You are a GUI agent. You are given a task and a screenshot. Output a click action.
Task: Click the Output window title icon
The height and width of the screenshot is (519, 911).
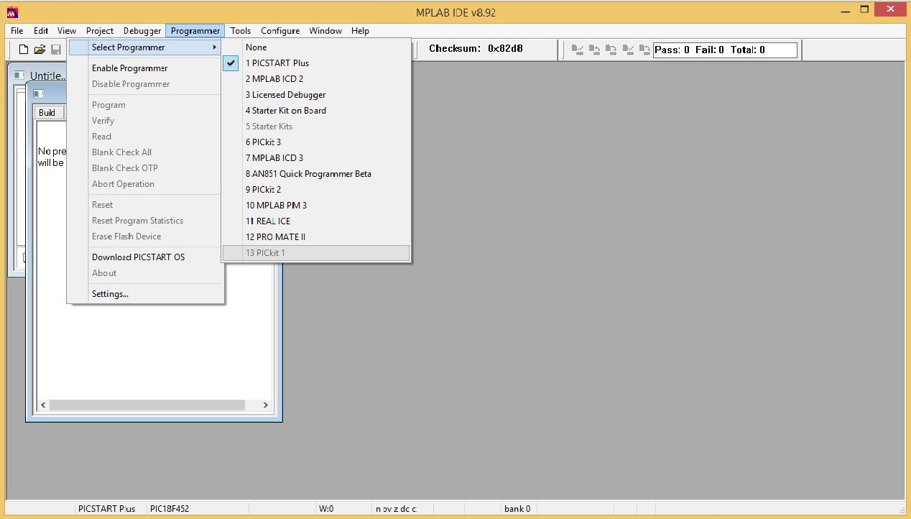[39, 94]
